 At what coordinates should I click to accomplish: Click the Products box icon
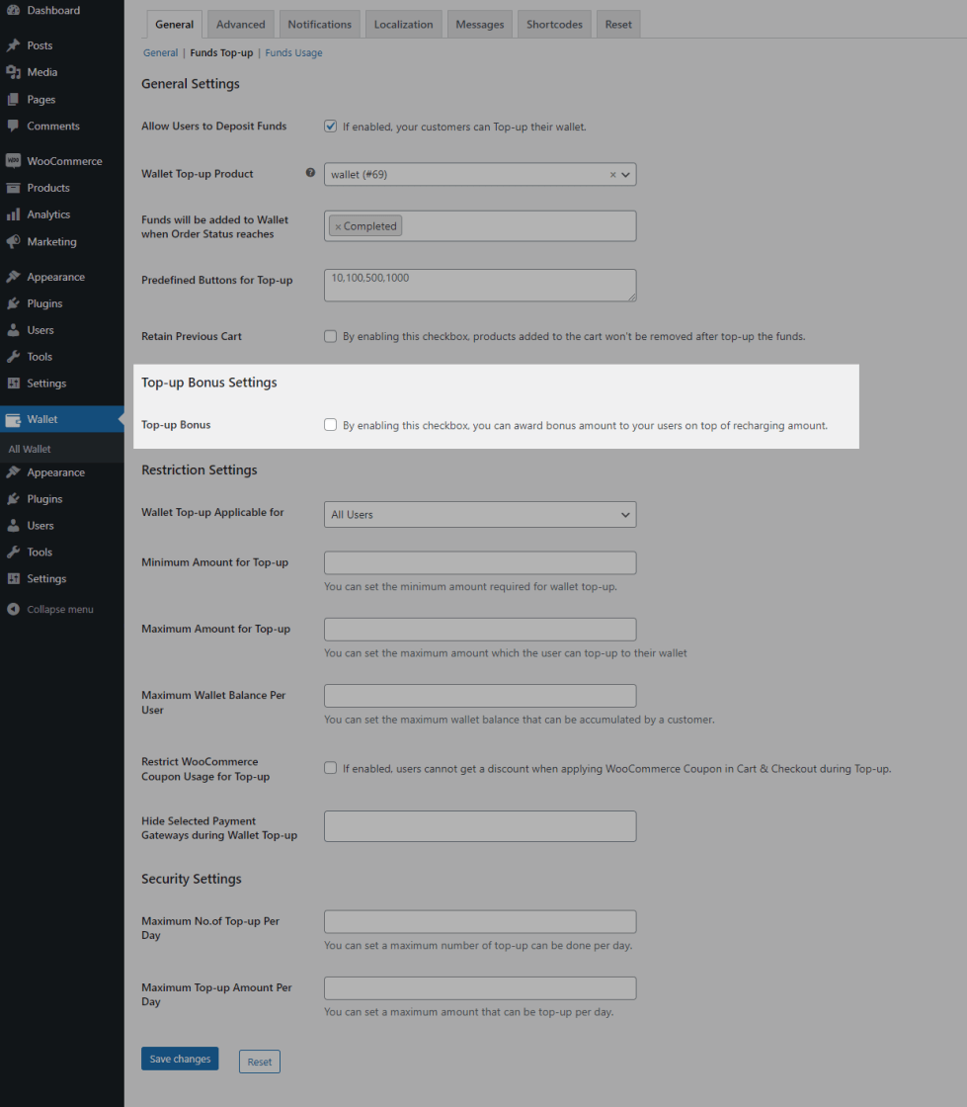[x=14, y=188]
